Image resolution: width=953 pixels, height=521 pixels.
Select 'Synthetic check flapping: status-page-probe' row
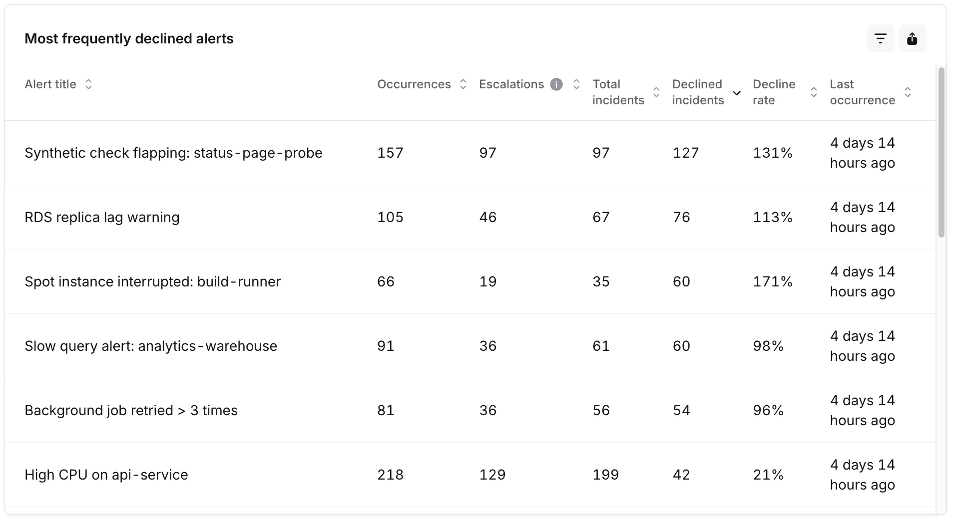[x=470, y=153]
